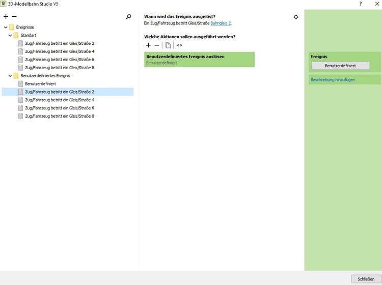Open the Bahngleis 2 link
Screen dimensions: 382x285
point(221,23)
